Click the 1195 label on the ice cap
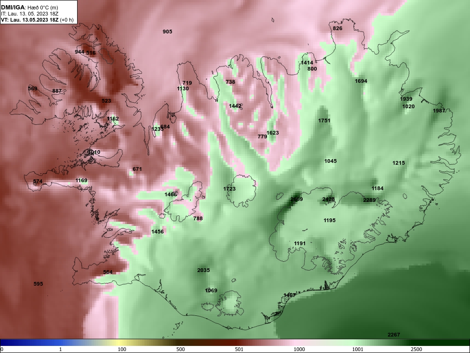The image size is (470, 353). coord(329,221)
